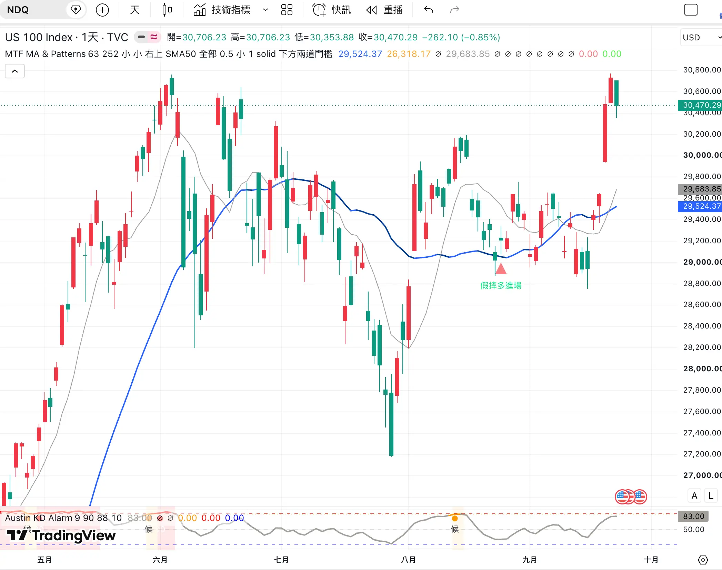
Task: Click the 六月 label on time axis
Action: click(160, 560)
